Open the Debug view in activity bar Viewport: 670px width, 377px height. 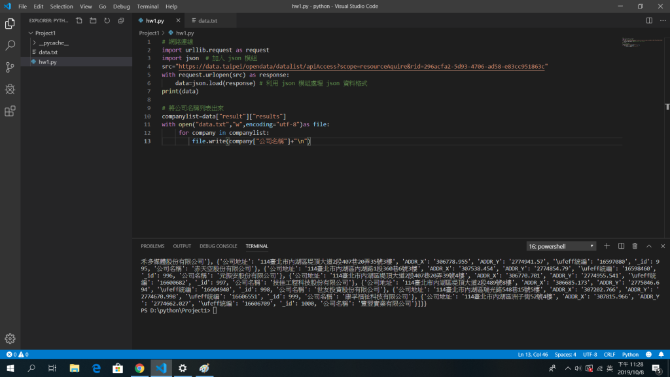10,89
